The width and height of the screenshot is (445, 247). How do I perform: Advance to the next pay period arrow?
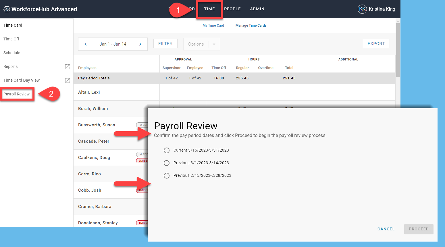(x=140, y=44)
